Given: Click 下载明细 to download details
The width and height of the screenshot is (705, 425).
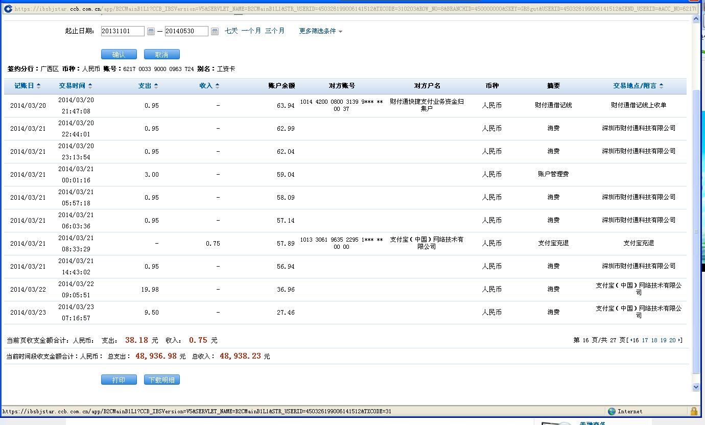Looking at the screenshot, I should 161,380.
